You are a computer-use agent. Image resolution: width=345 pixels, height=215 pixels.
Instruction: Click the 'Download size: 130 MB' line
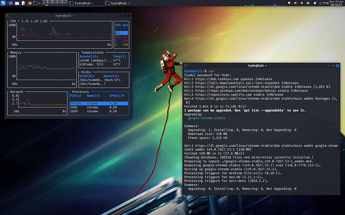[x=207, y=134]
